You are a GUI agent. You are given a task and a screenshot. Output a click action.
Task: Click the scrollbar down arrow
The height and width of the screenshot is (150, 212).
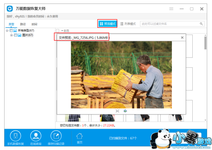point(205,120)
